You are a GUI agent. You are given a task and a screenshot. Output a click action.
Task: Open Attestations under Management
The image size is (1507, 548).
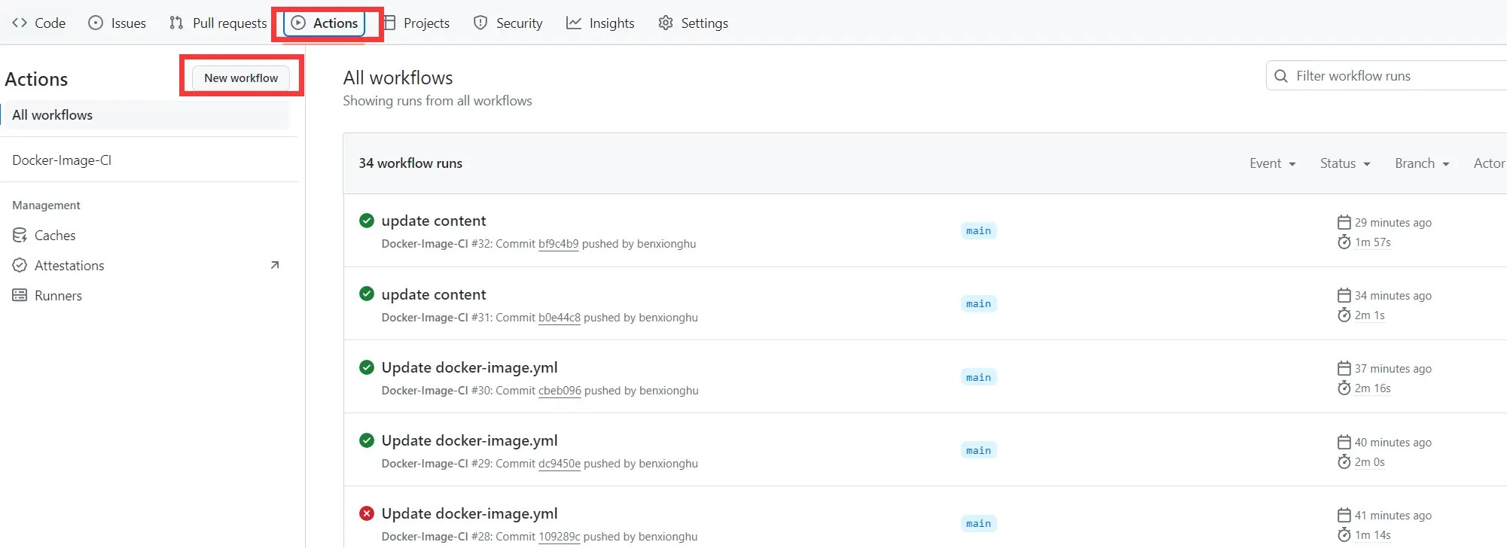(145, 266)
